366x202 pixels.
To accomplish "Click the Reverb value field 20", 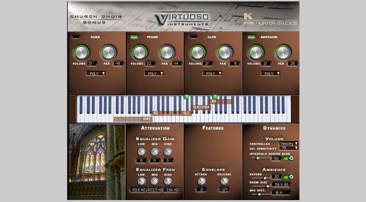I will coord(276,176).
